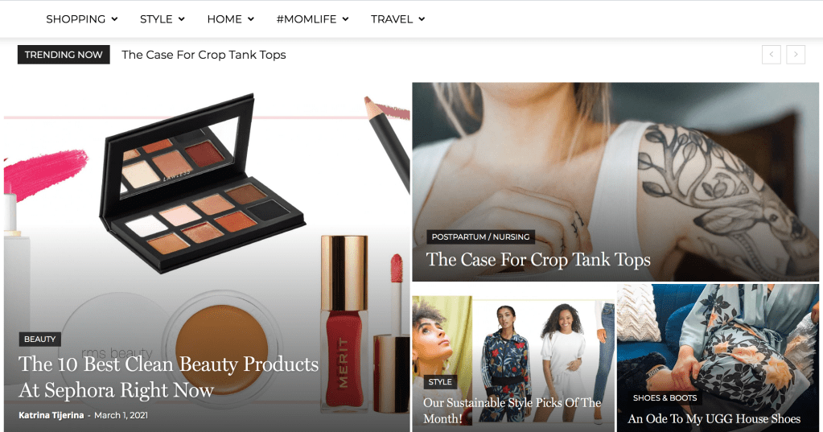Open the crop tank tops featured article title
823x432 pixels.
pyautogui.click(x=538, y=259)
